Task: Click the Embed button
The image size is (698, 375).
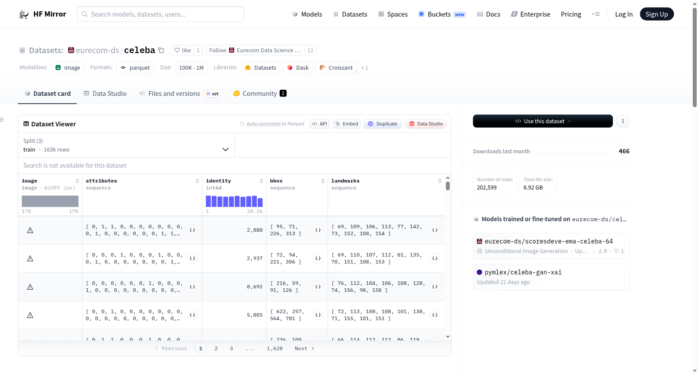Action: coord(346,124)
